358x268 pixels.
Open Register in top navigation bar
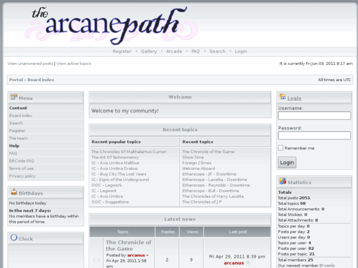tap(122, 51)
